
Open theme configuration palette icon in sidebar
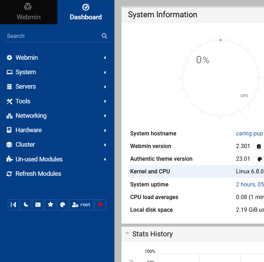[63, 205]
